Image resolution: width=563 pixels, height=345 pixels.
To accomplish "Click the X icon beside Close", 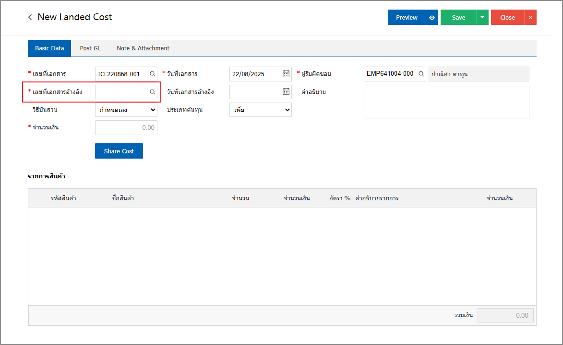I will [530, 17].
